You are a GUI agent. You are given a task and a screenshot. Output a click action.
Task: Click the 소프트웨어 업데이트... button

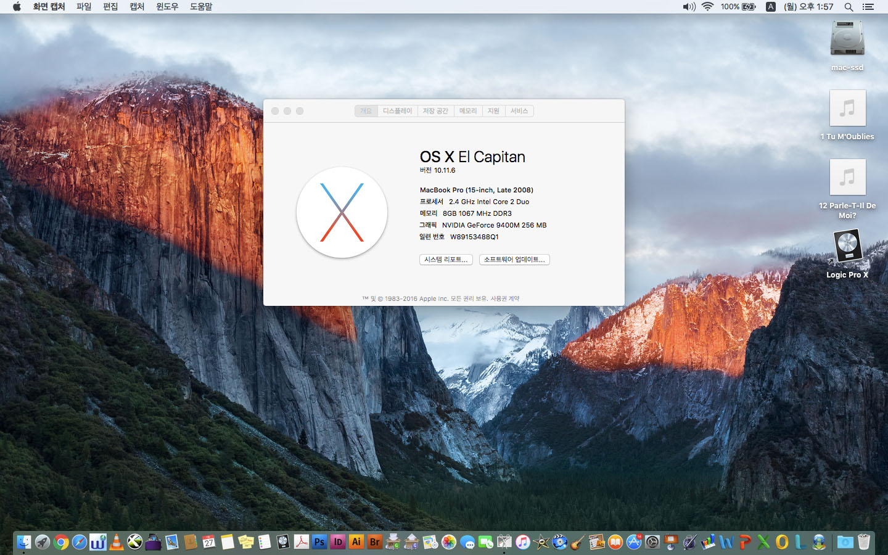tap(514, 260)
